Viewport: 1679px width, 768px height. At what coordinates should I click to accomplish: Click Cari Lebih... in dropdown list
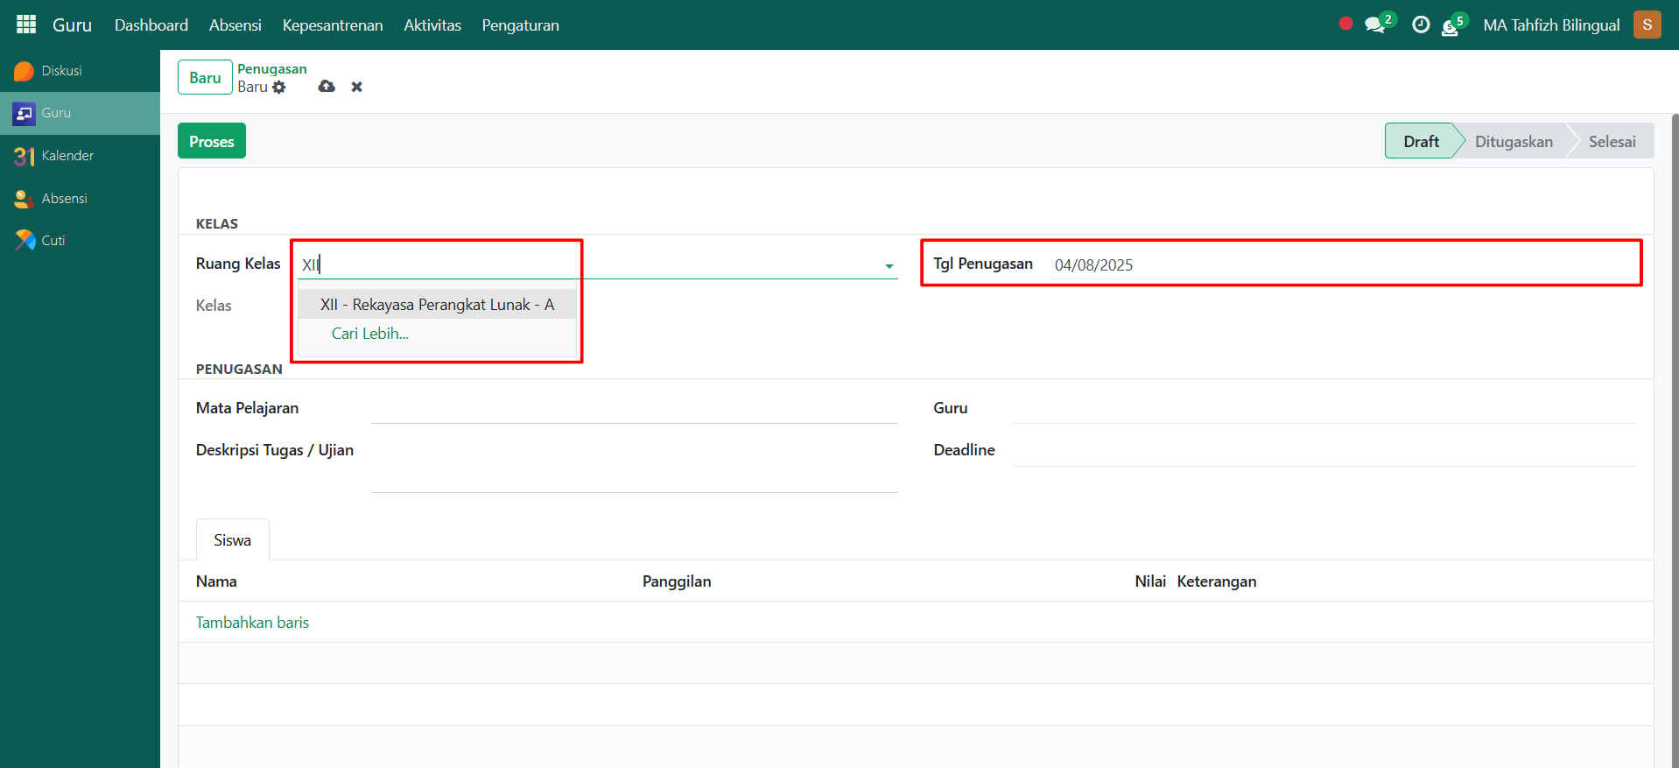point(369,334)
